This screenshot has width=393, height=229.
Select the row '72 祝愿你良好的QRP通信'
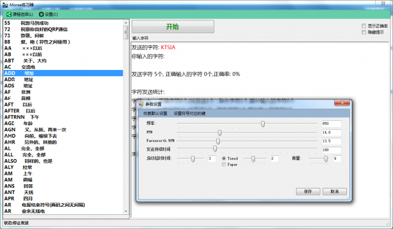tap(63, 29)
